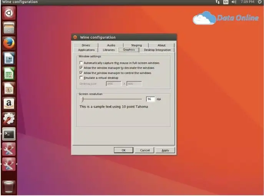Open the system power menu gear
Viewport: 264px width, 196px height.
point(260,2)
